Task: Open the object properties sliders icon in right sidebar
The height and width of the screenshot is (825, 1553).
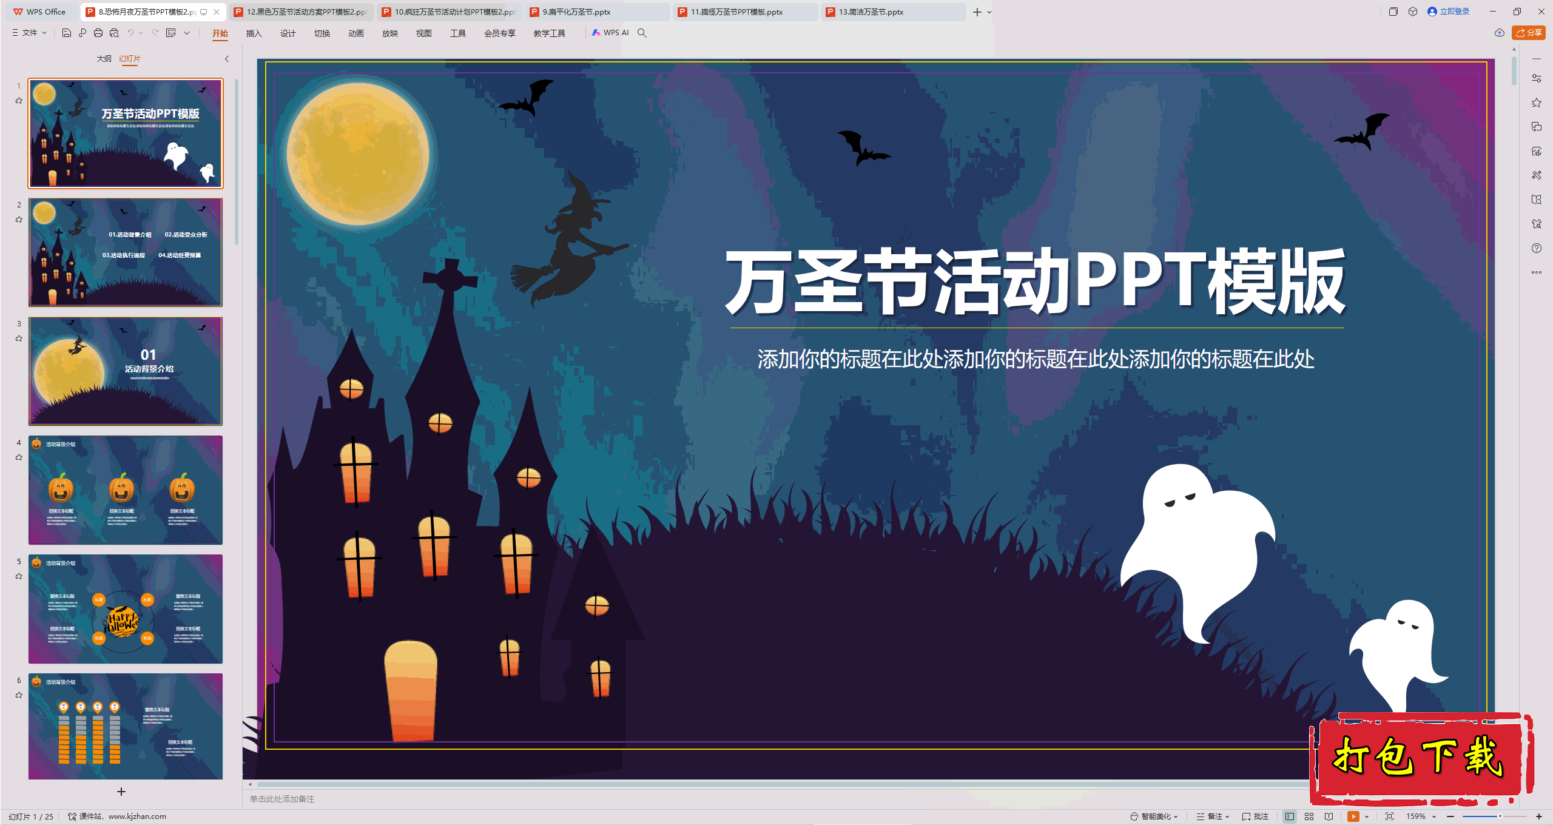Action: (1537, 78)
